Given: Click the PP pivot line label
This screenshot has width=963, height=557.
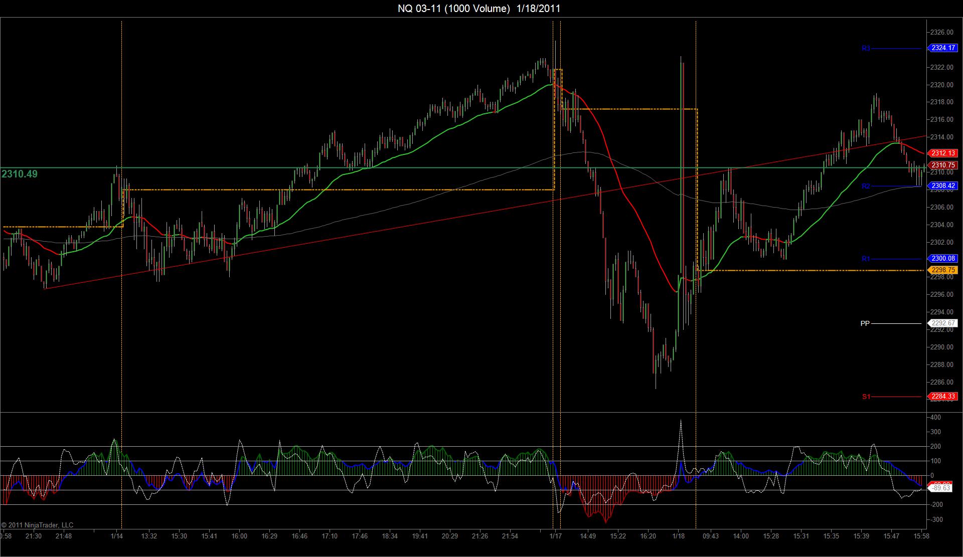Looking at the screenshot, I should [865, 323].
